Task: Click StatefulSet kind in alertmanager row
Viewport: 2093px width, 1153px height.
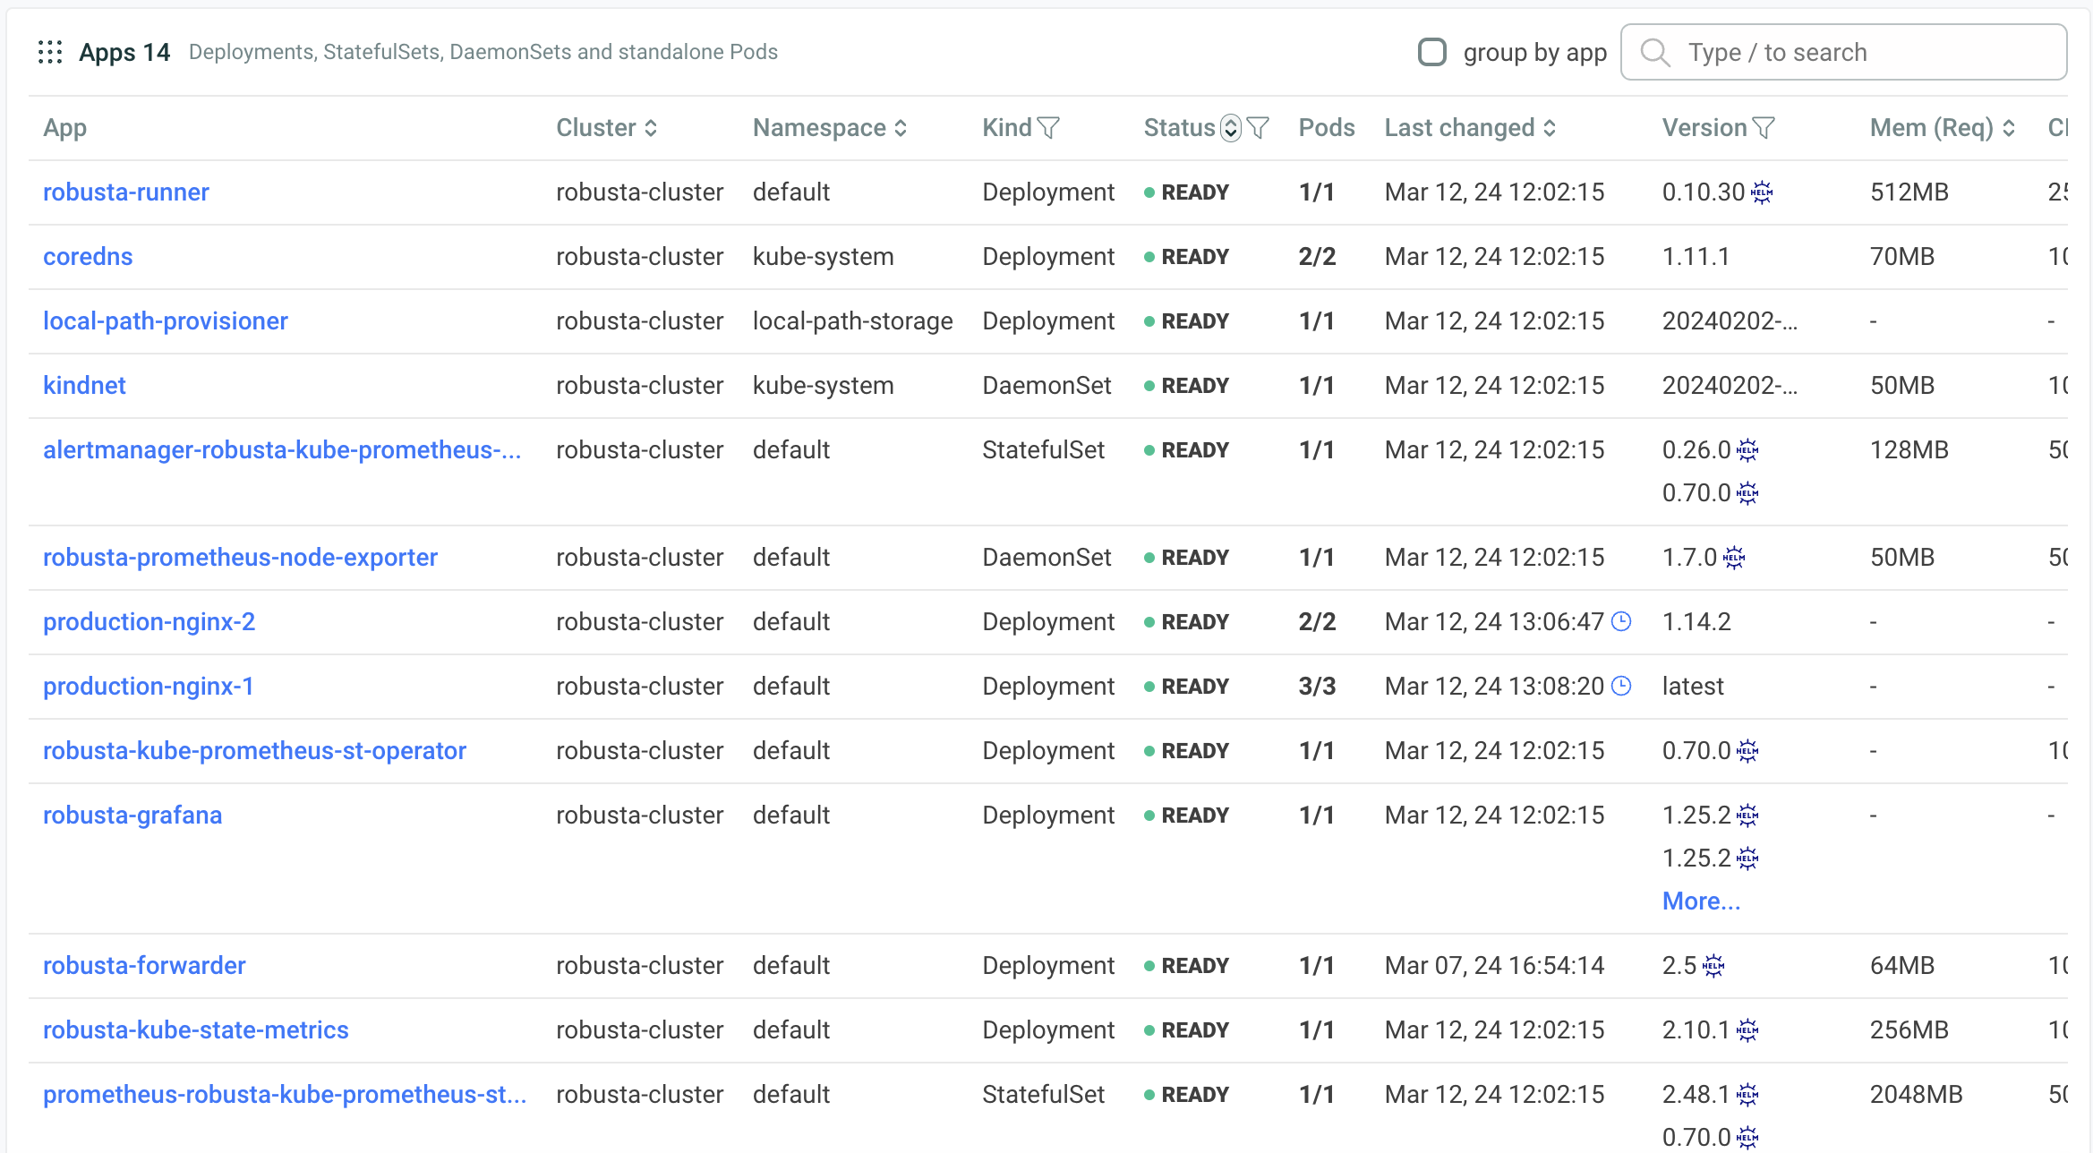Action: (1043, 450)
